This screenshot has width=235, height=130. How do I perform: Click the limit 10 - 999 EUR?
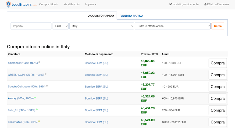pyautogui.click(x=170, y=87)
